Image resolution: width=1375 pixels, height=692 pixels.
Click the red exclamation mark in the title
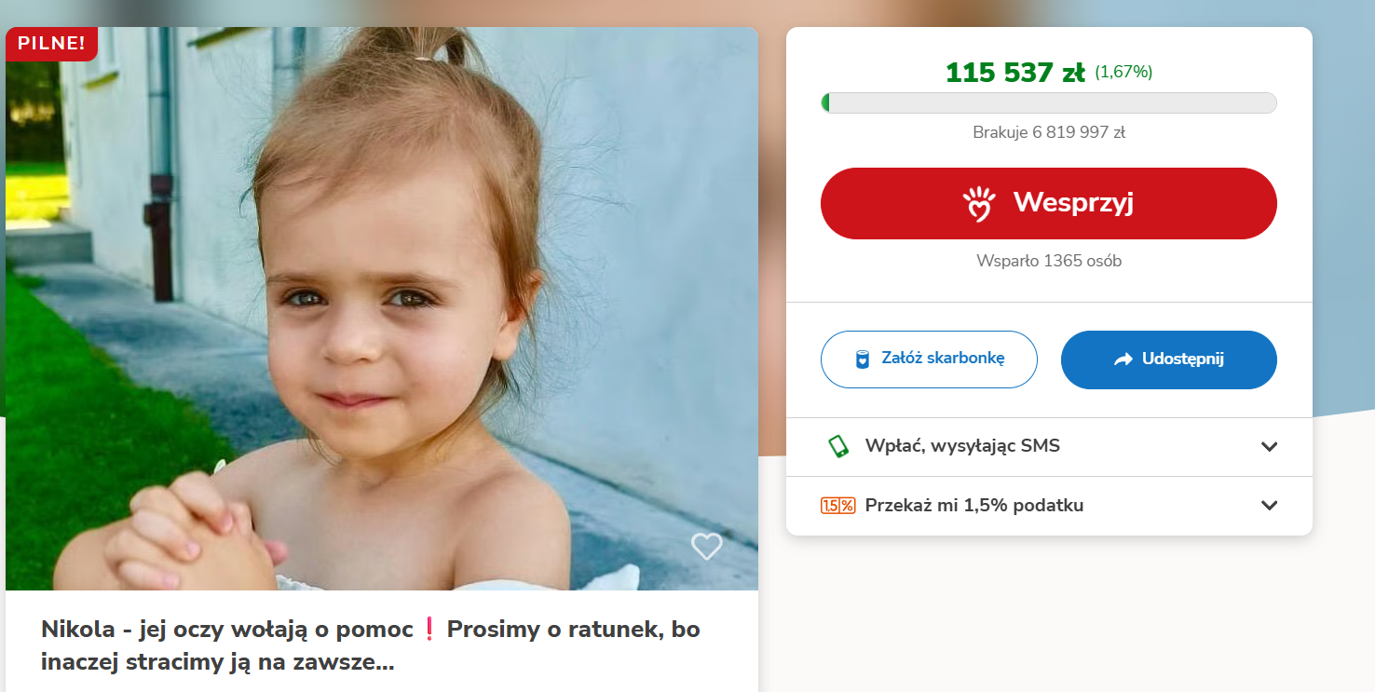point(429,630)
